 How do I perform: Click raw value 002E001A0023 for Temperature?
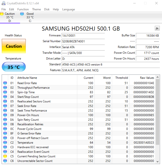[144, 143]
